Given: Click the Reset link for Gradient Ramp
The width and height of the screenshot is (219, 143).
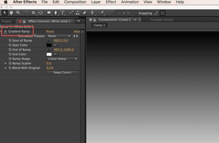Looking at the screenshot, I should click(50, 31).
